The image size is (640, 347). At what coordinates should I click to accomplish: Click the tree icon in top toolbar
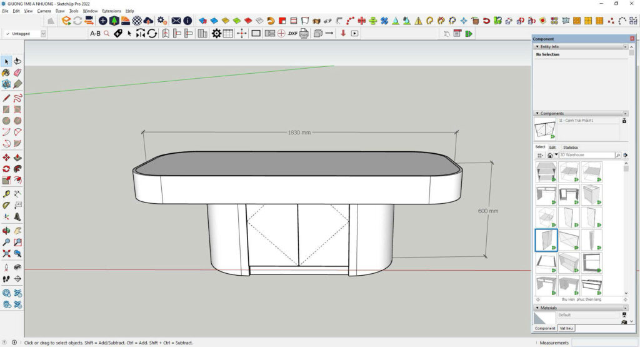coord(114,21)
